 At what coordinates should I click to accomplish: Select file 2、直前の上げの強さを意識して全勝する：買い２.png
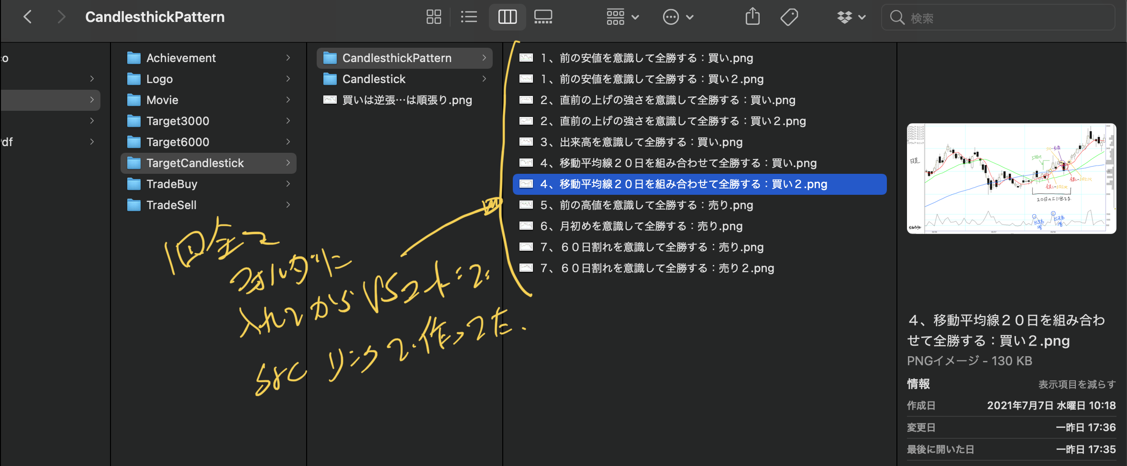(700, 121)
